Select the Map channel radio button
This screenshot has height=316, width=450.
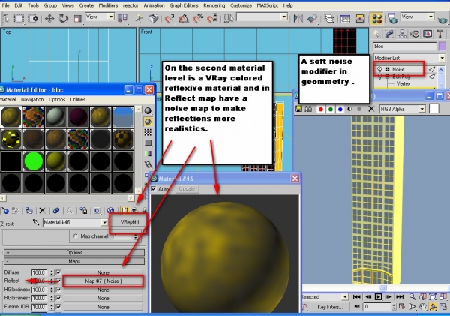click(76, 236)
